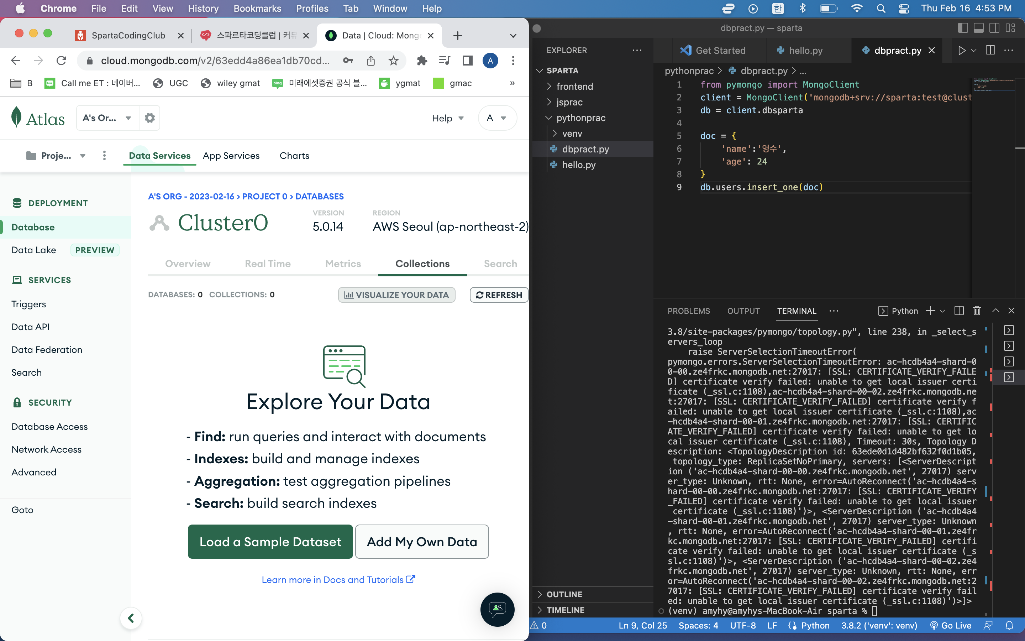Click Add My Own Data
Screen dimensions: 1025x641
pos(422,541)
